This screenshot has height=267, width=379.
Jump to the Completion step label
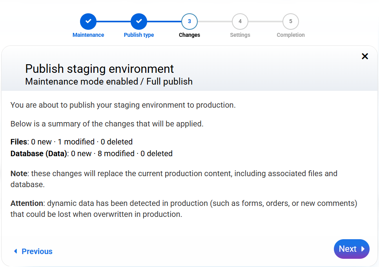[x=291, y=35]
